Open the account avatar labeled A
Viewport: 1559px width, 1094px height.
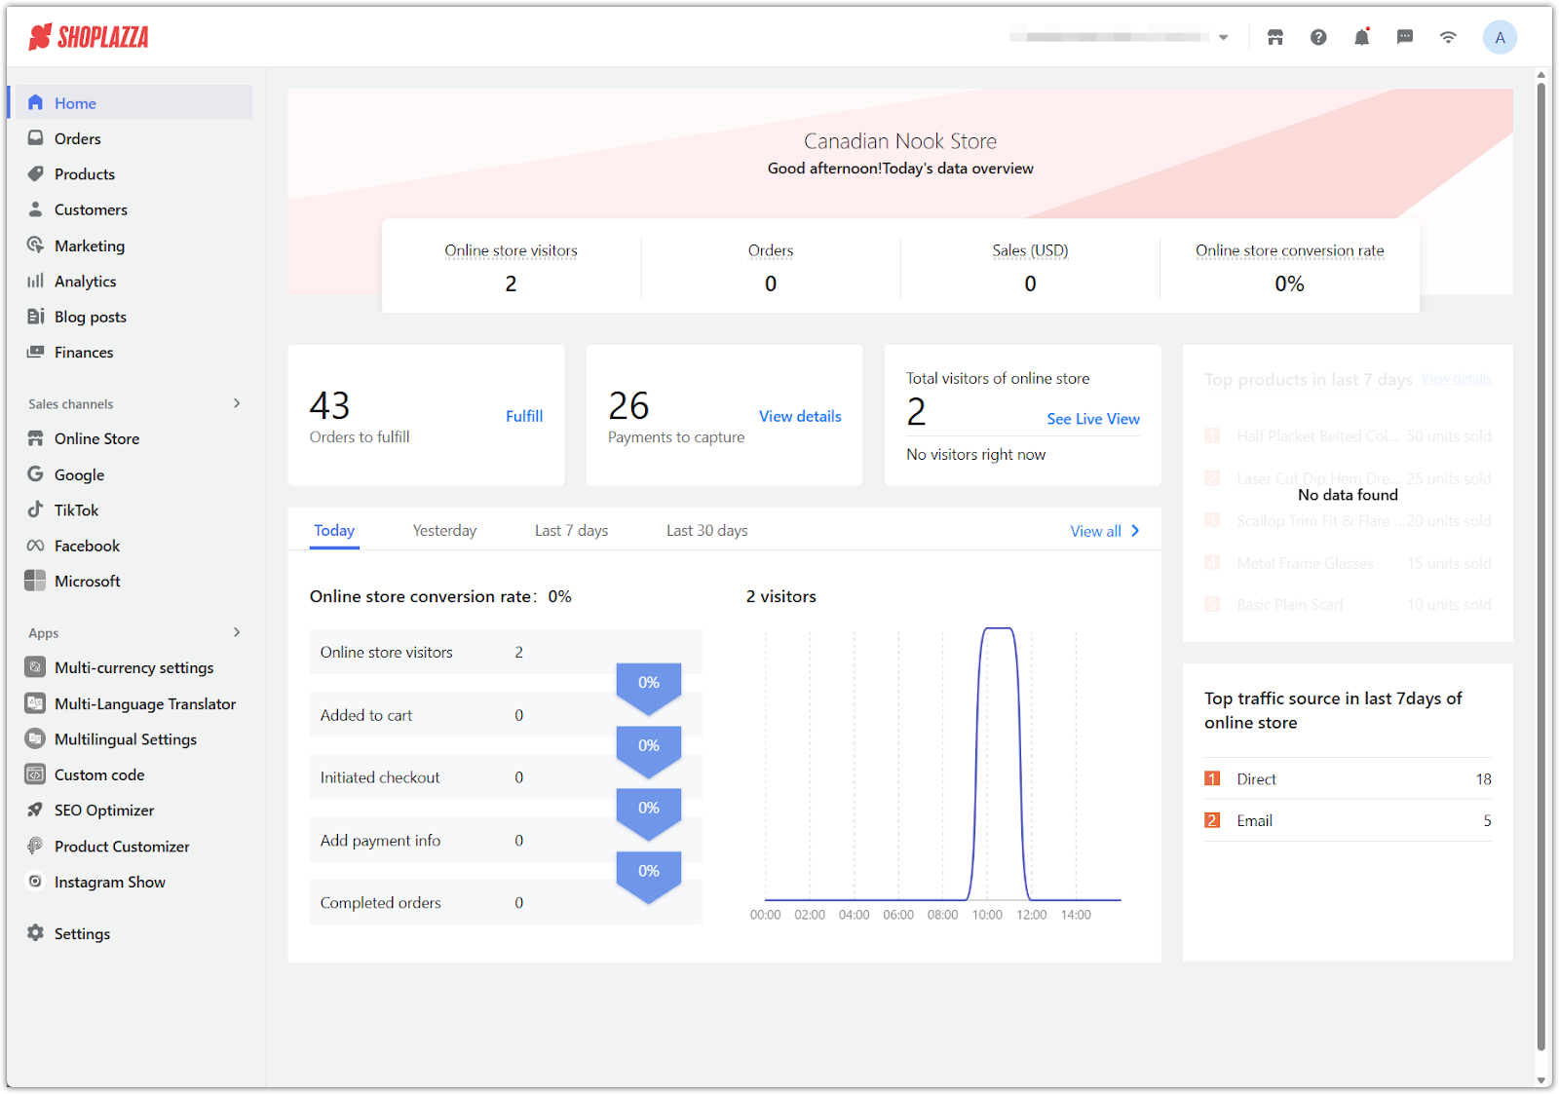[x=1500, y=37]
